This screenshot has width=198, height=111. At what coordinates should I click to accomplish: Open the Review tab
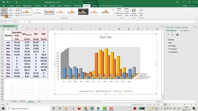click(52, 6)
